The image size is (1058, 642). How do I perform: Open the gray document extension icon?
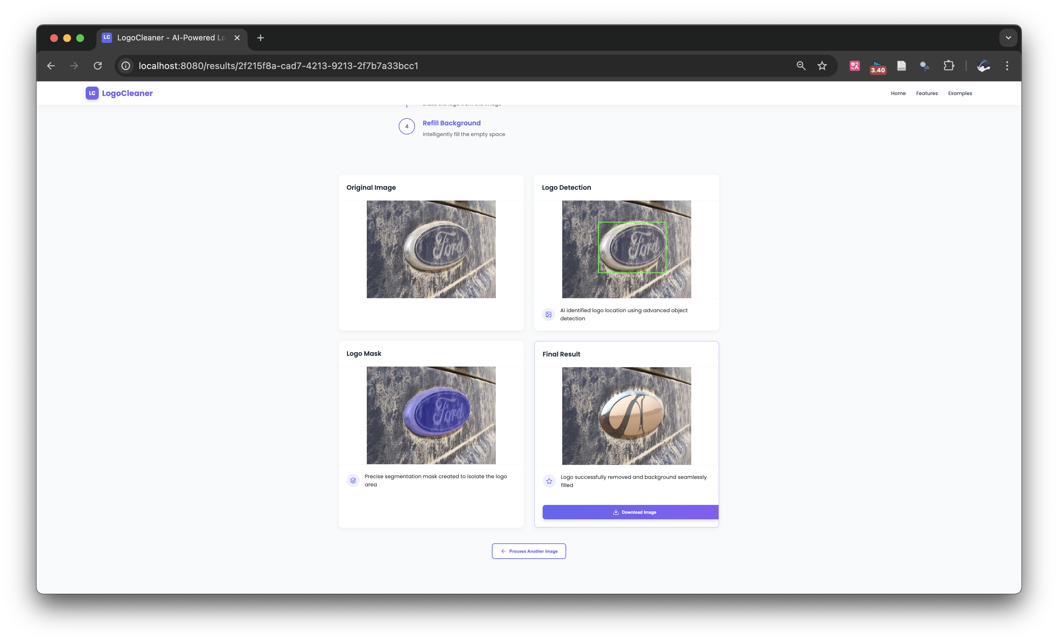(901, 66)
